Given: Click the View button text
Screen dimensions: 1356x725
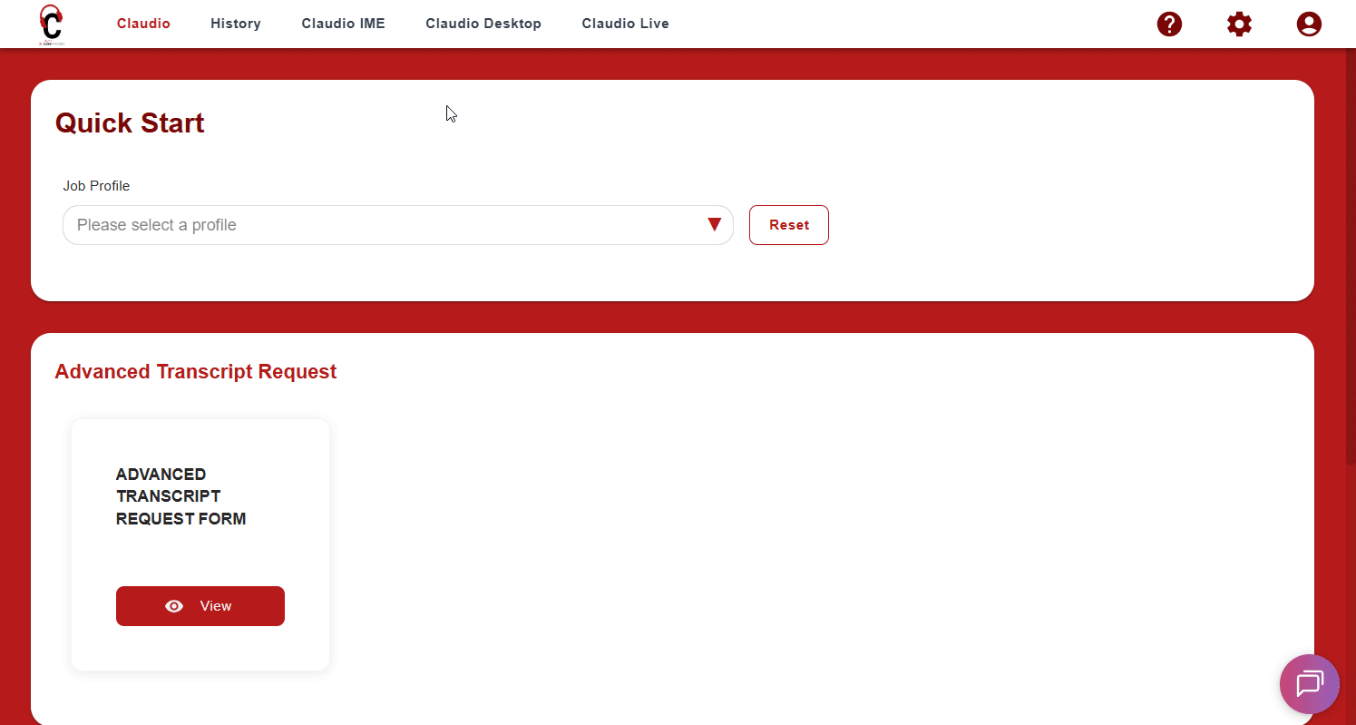Looking at the screenshot, I should [x=216, y=606].
